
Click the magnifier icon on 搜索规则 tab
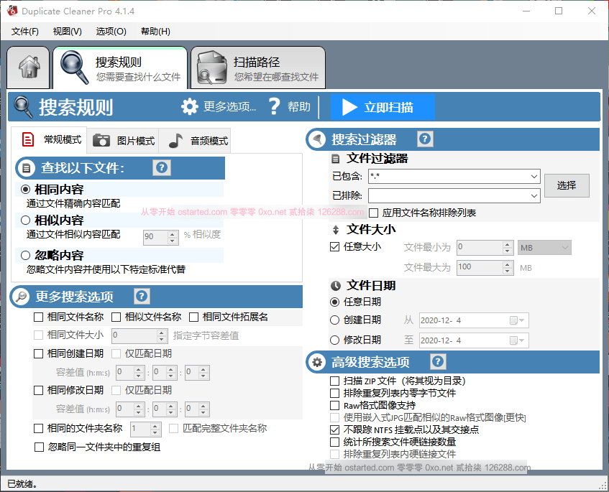74,68
